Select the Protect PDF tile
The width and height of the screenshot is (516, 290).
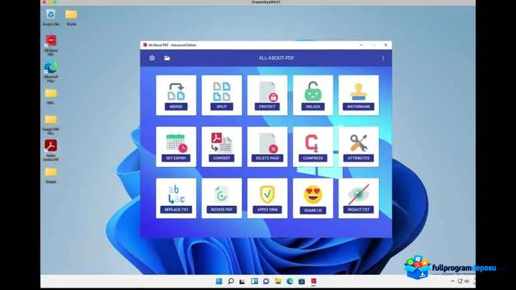point(267,96)
